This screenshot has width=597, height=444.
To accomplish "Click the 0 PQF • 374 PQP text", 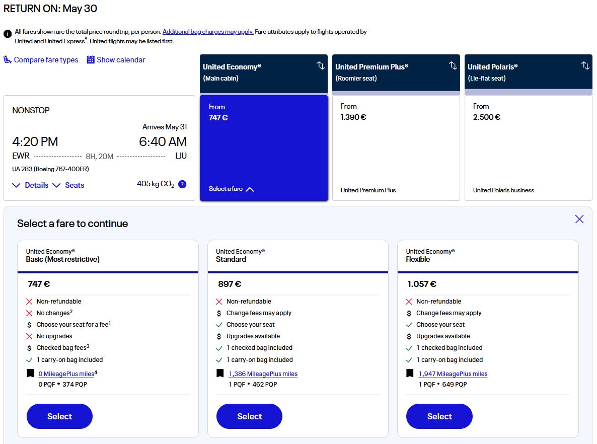I will click(x=63, y=385).
